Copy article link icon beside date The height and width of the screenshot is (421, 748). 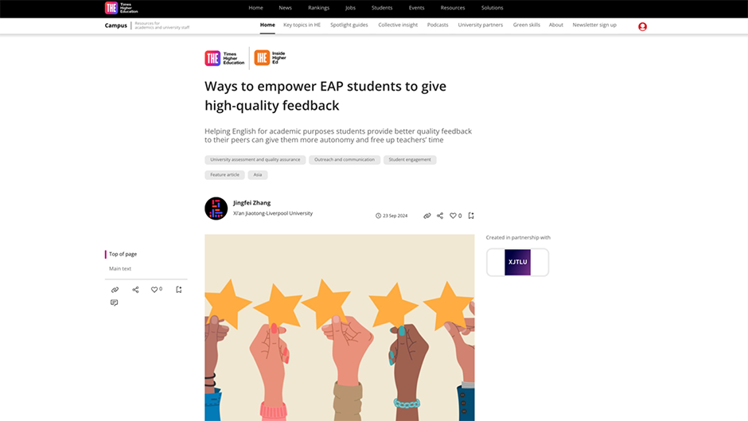click(x=427, y=216)
